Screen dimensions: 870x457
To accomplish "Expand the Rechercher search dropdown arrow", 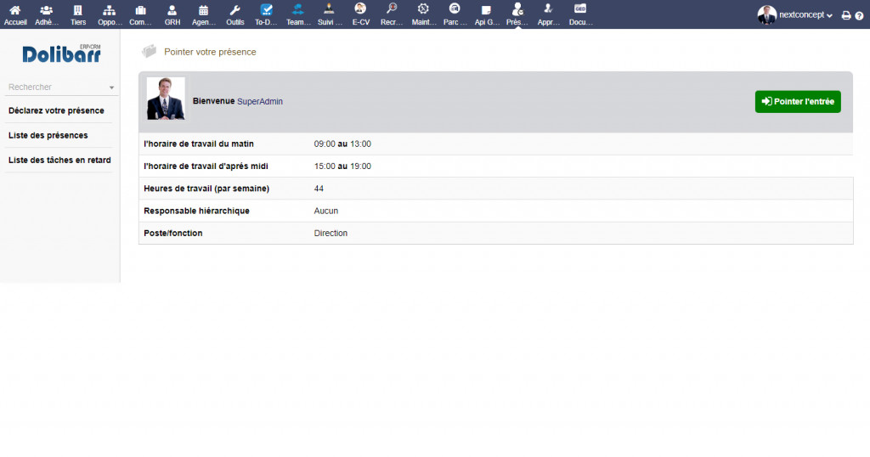I will click(111, 87).
